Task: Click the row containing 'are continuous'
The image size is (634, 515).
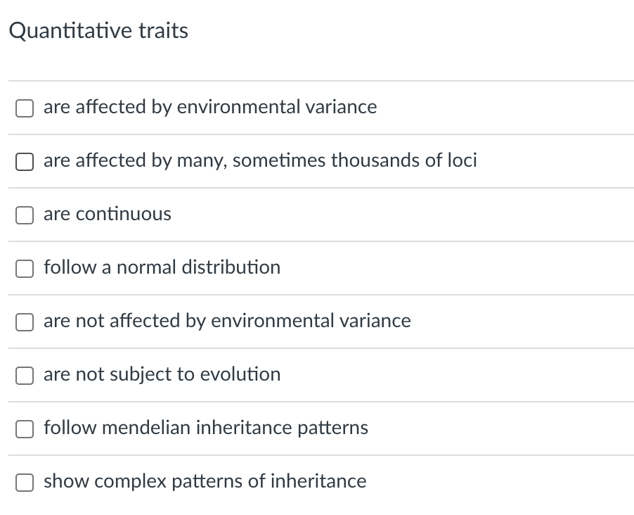Action: pos(316,214)
